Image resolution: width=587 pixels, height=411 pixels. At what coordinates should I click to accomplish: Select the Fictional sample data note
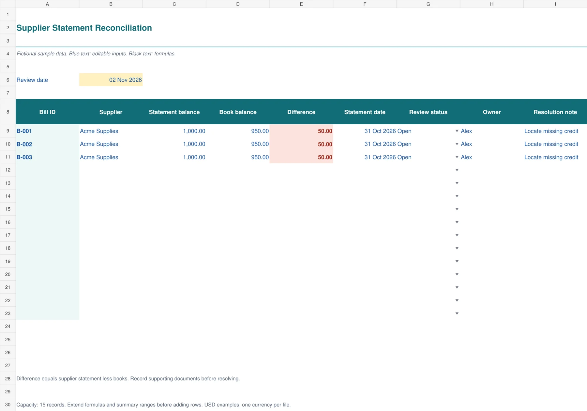(x=96, y=54)
